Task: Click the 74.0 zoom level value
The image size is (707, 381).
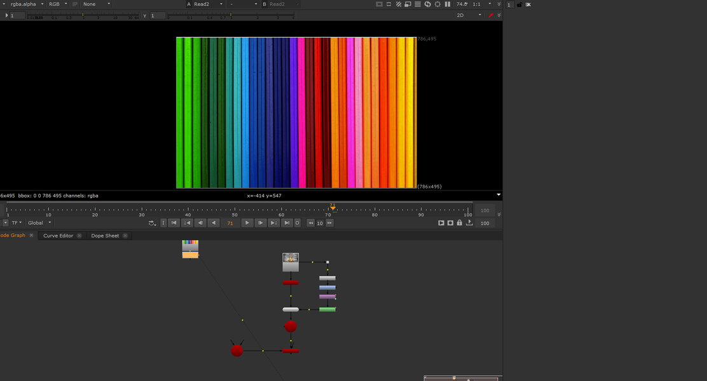Action: (462, 4)
